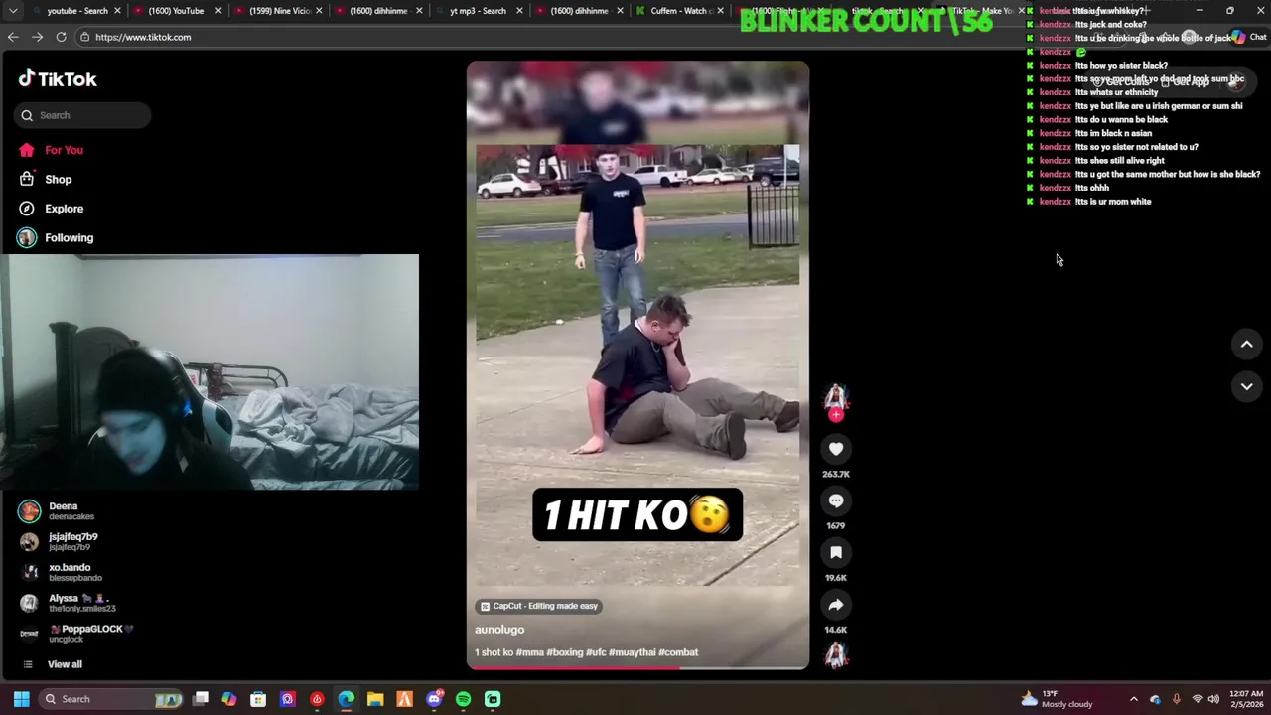Click the TikTok search field

point(82,115)
